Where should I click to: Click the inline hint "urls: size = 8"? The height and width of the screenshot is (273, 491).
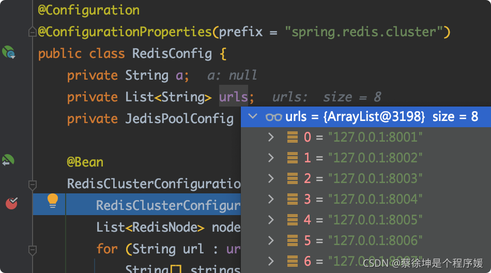point(327,97)
